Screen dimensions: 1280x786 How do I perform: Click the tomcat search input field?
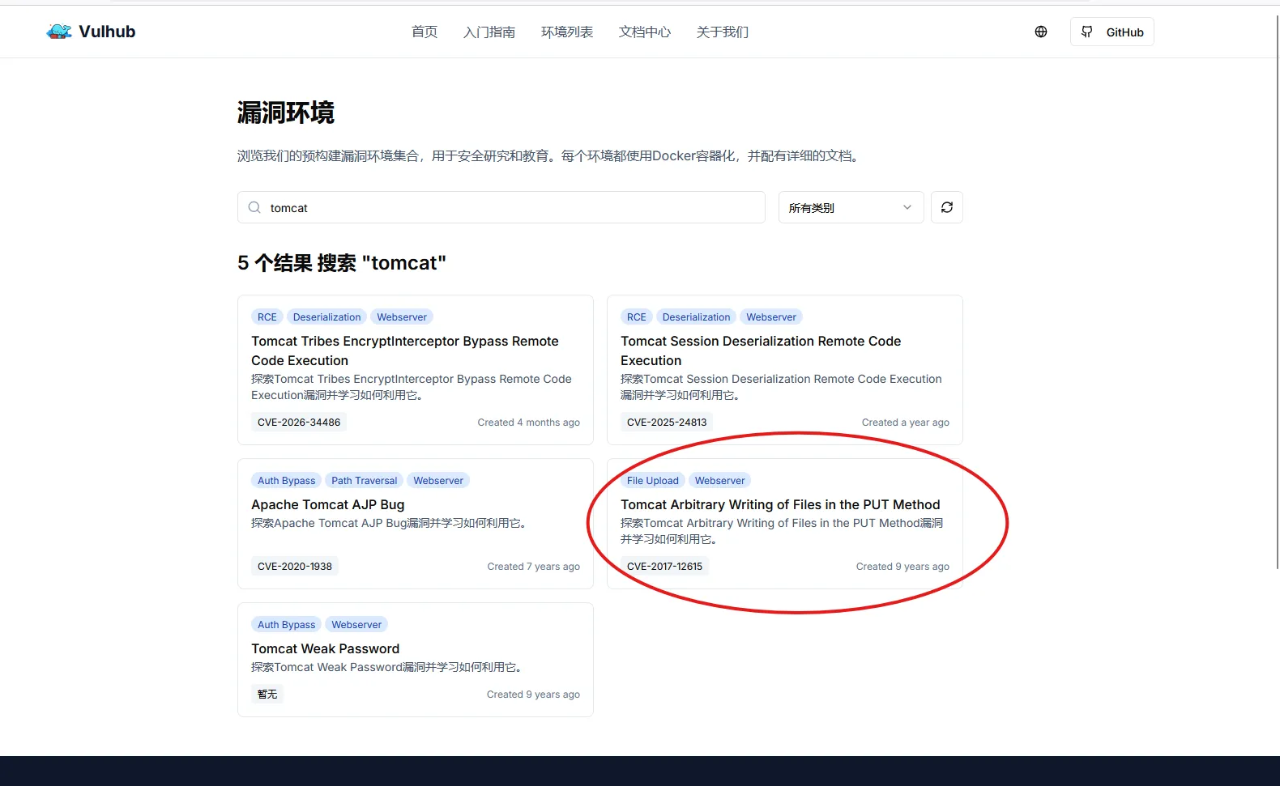point(501,207)
